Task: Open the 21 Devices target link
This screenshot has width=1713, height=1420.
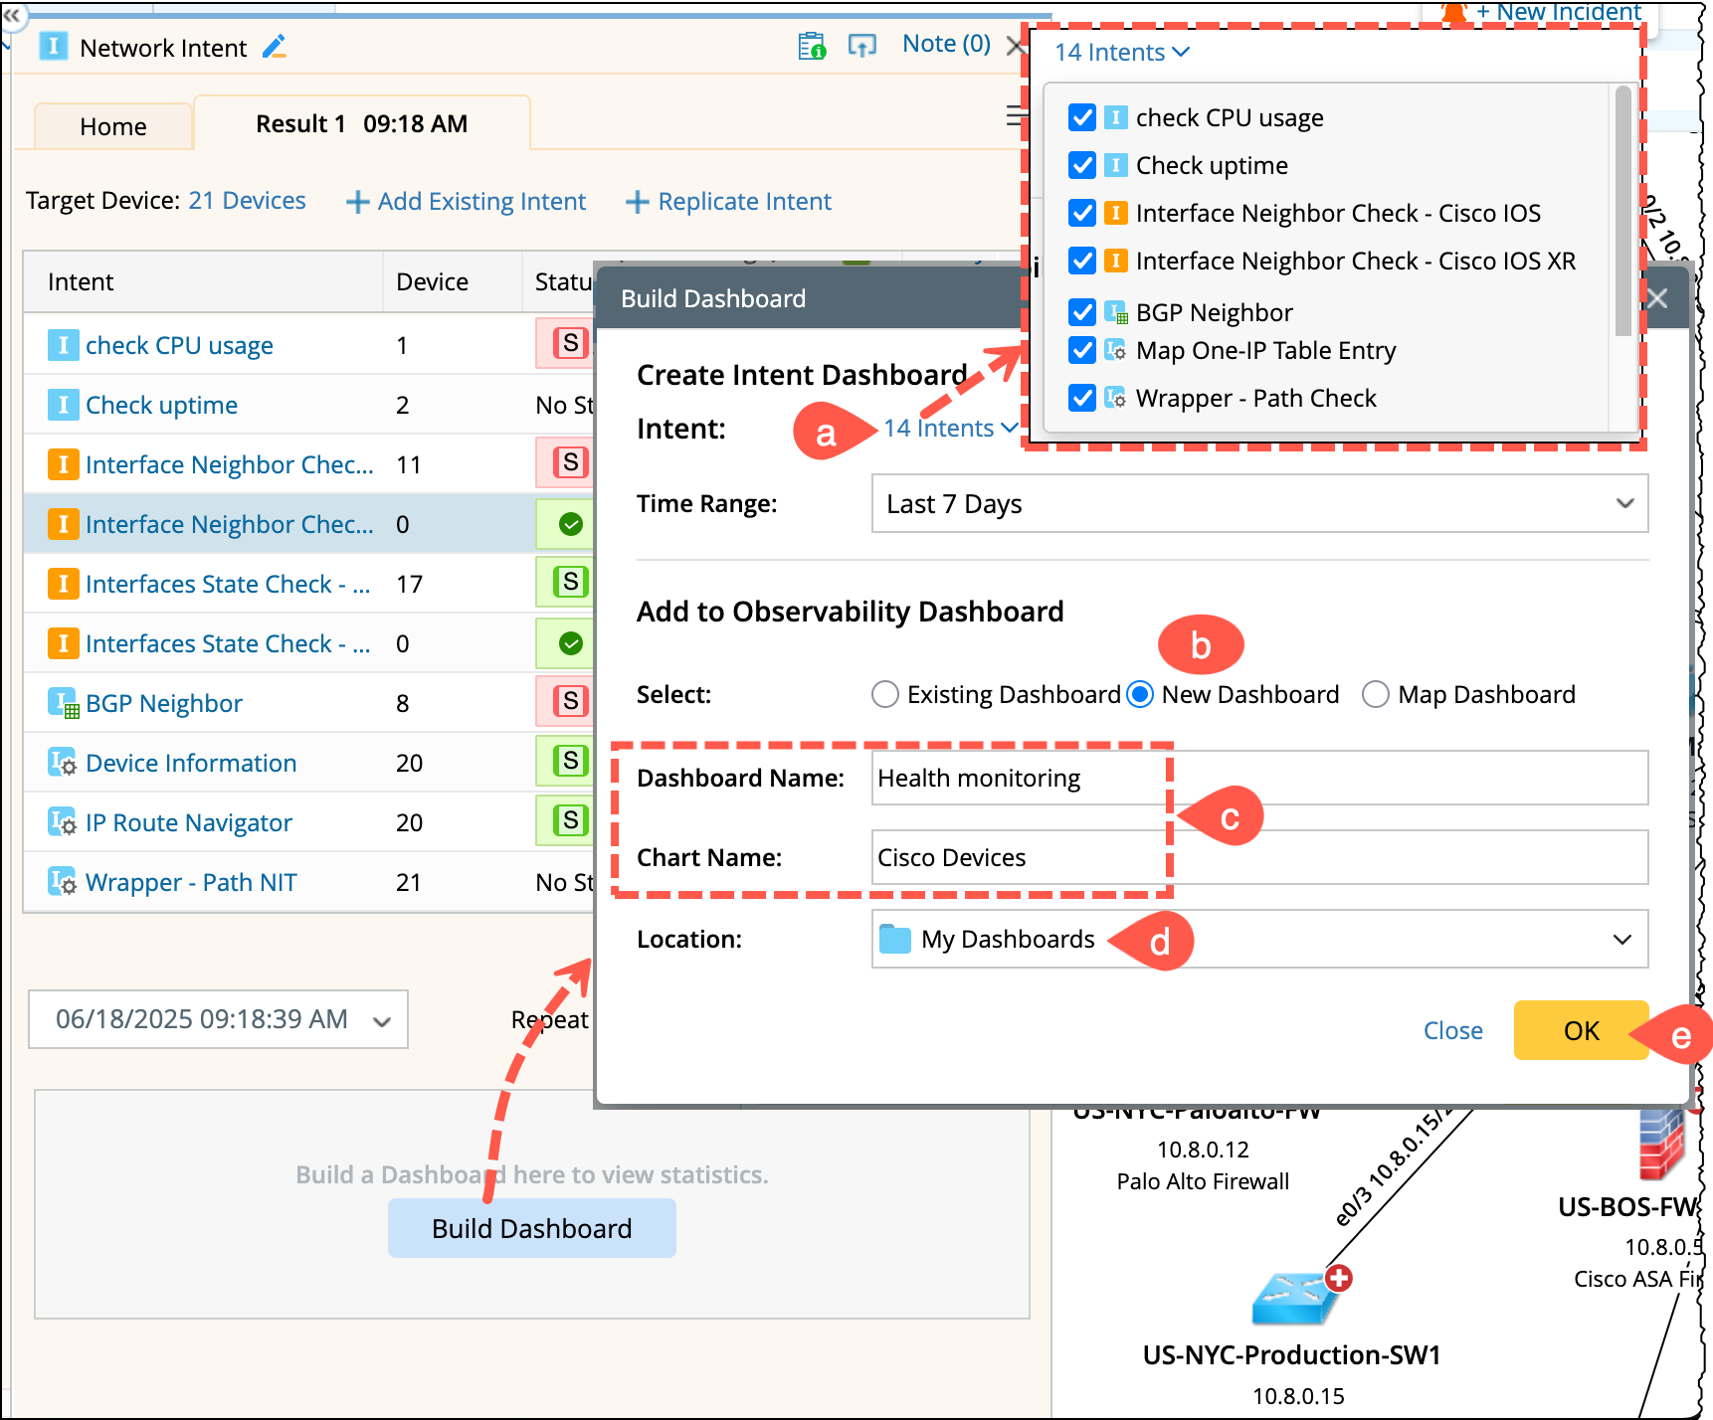Action: pyautogui.click(x=247, y=200)
